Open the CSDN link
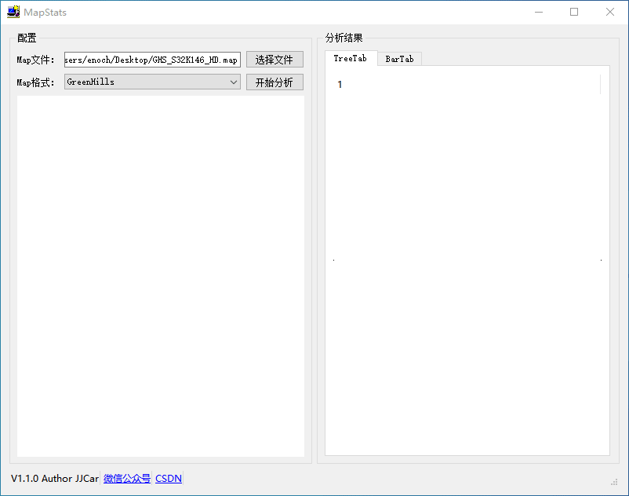629x496 pixels. click(x=168, y=478)
